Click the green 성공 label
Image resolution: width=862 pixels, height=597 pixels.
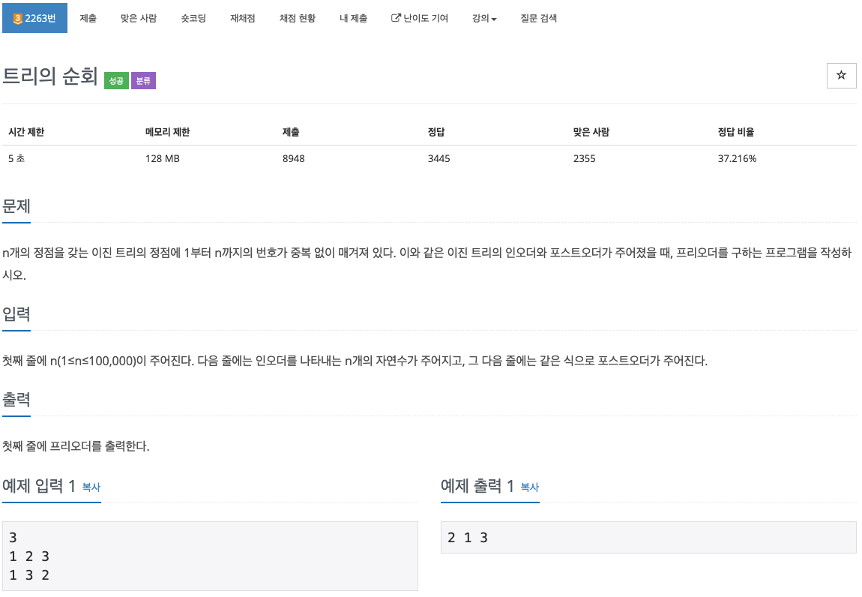(116, 81)
